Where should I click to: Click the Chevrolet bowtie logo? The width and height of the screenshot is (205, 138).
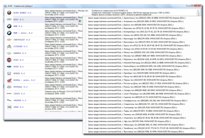click(x=9, y=40)
